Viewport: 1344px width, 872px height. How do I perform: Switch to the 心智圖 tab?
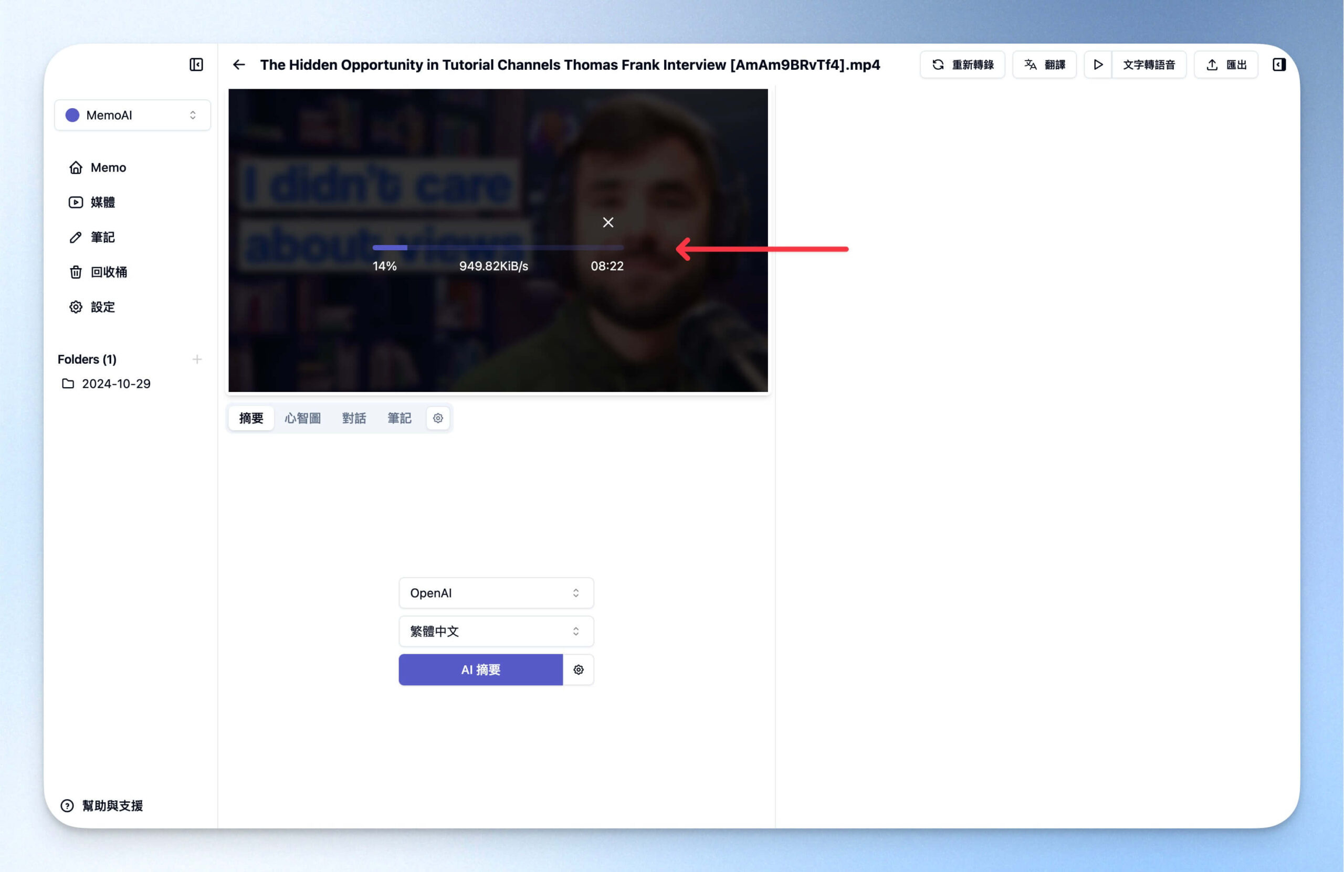tap(303, 418)
